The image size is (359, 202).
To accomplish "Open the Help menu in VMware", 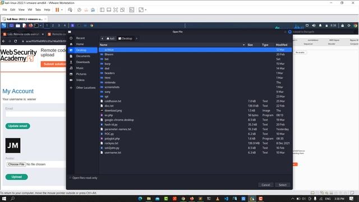I will (x=47, y=10).
